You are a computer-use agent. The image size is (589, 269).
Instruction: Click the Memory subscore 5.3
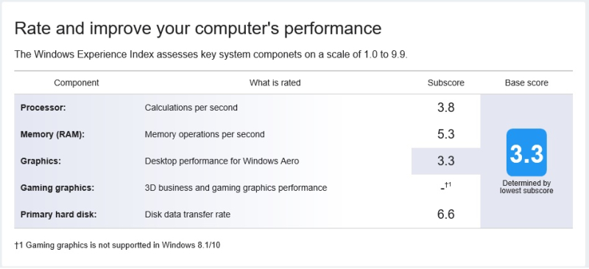446,134
